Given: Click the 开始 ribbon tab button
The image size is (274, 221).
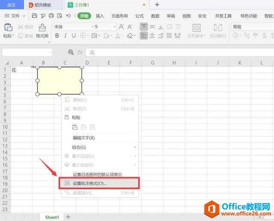Looking at the screenshot, I should pyautogui.click(x=84, y=16).
